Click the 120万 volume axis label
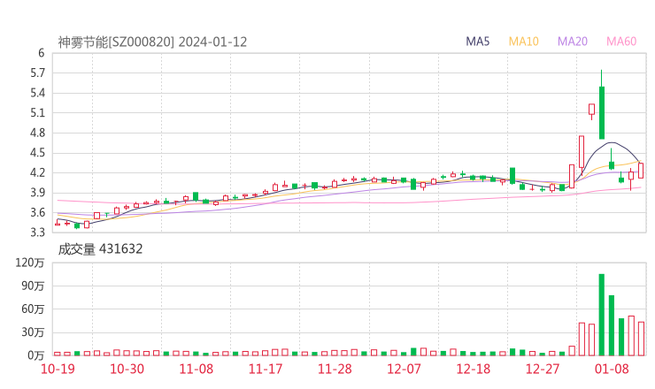 point(30,263)
